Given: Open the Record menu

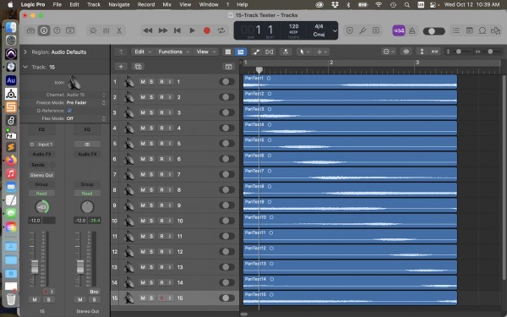Looking at the screenshot, I should [x=146, y=4].
